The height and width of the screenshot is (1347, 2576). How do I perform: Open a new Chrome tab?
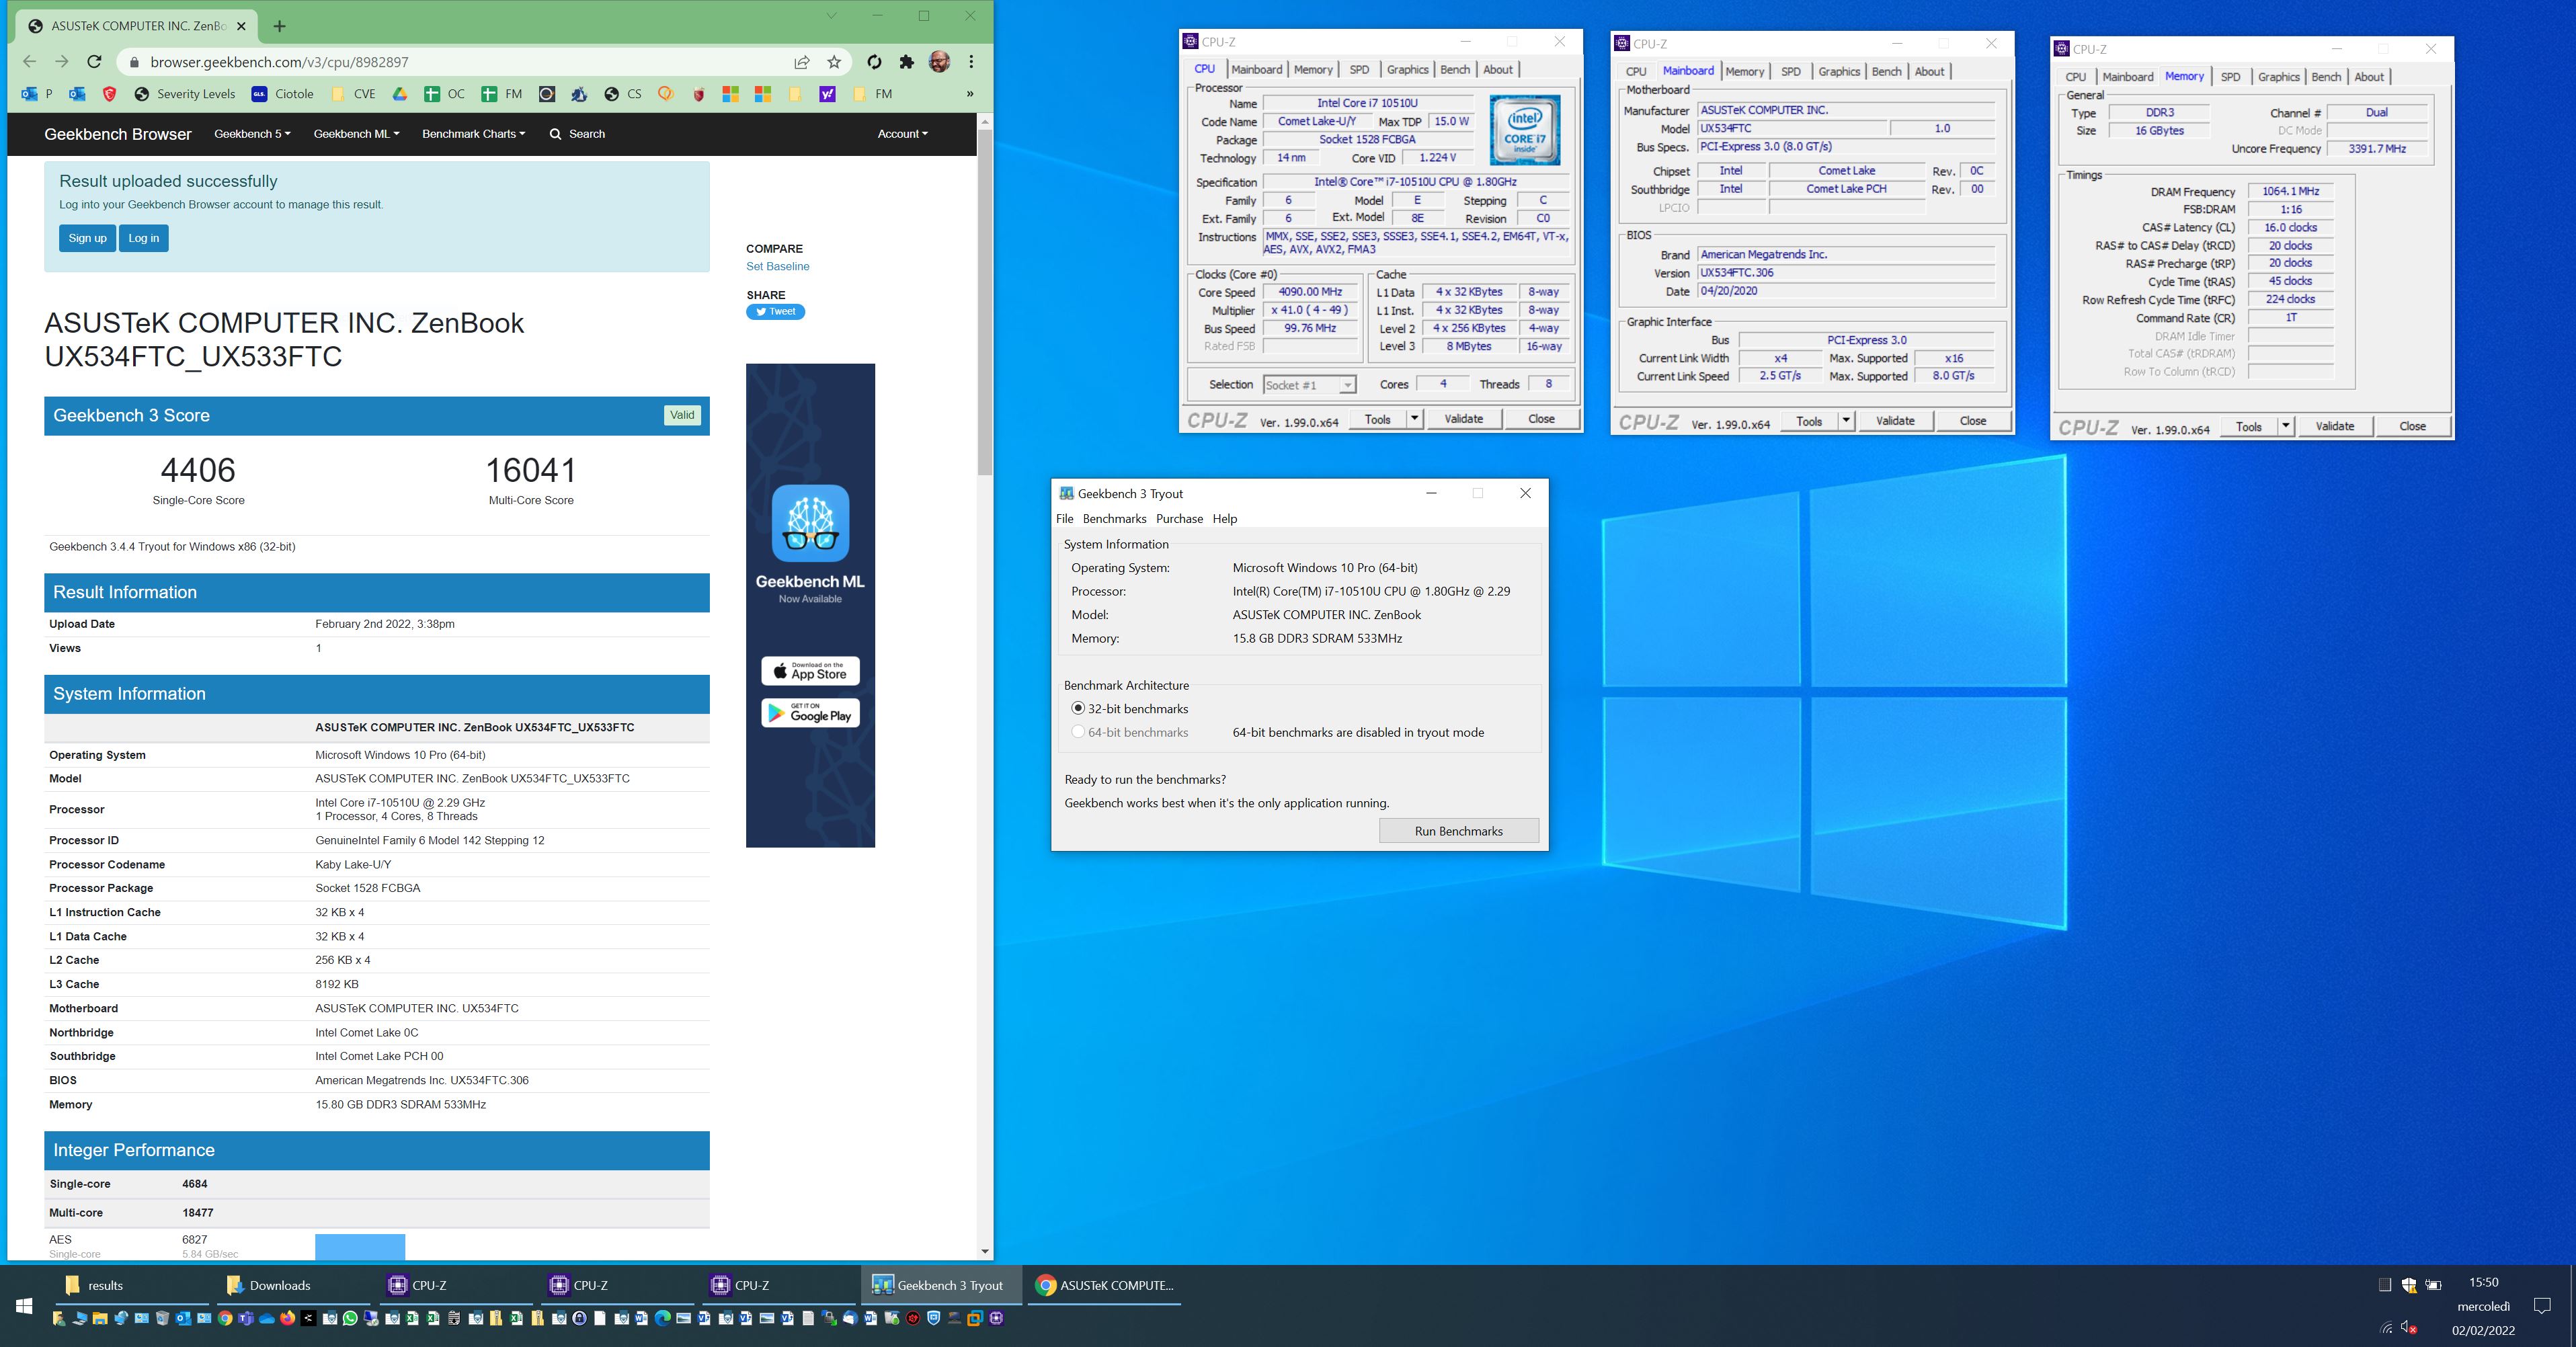(x=280, y=26)
